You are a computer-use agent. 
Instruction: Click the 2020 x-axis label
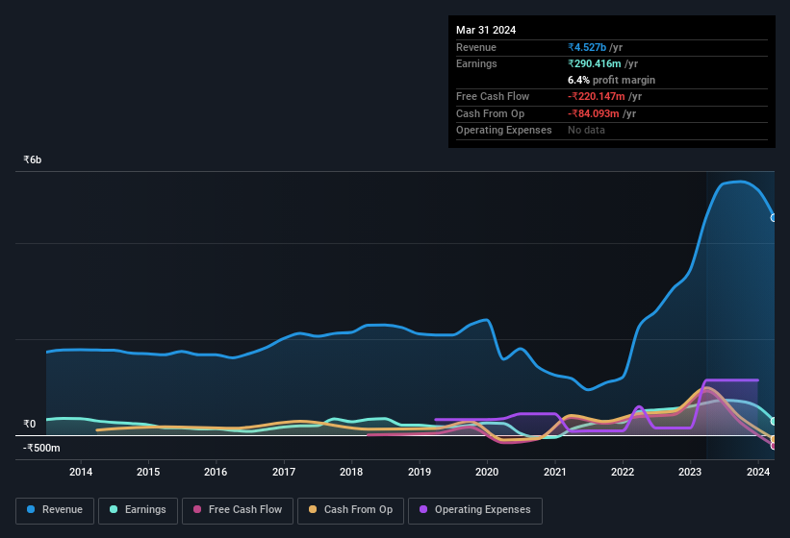pyautogui.click(x=487, y=472)
